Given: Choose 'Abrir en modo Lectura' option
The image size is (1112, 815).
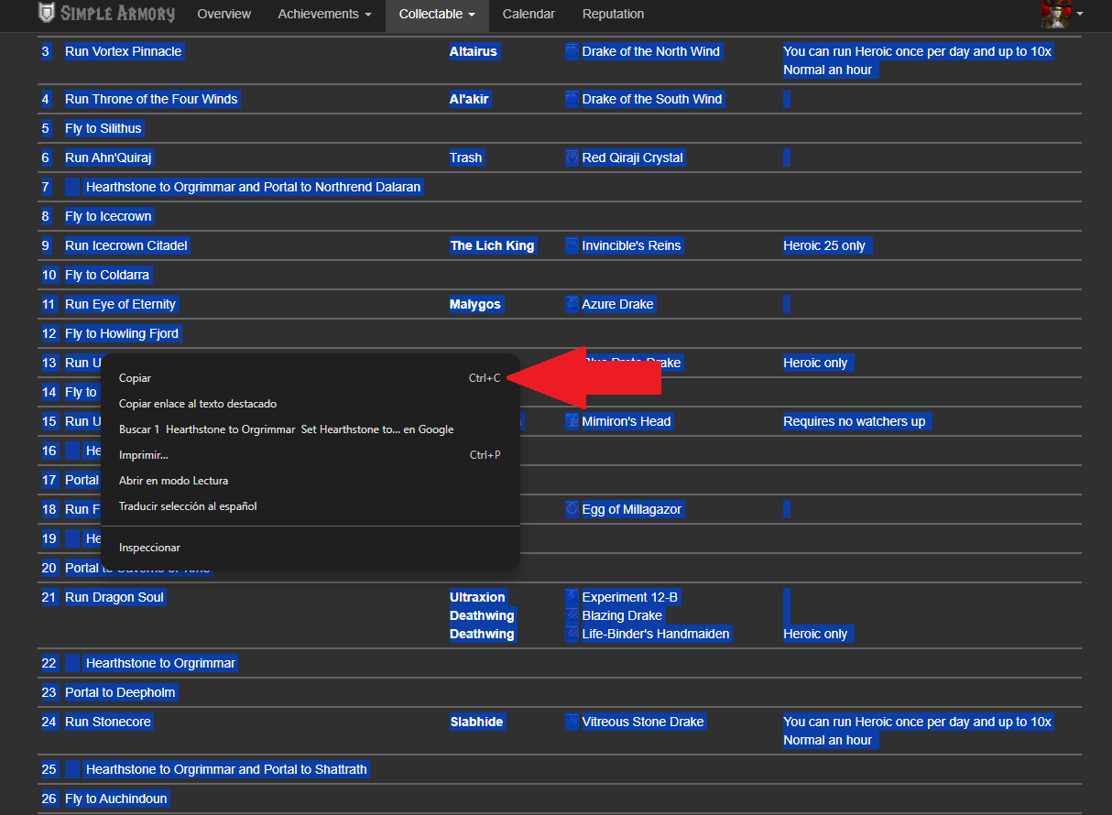Looking at the screenshot, I should point(310,481).
